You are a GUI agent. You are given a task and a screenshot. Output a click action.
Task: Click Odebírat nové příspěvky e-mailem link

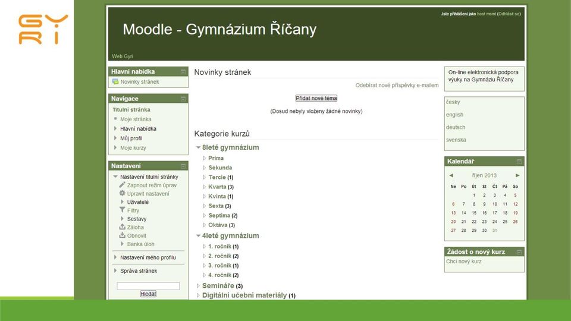(397, 85)
